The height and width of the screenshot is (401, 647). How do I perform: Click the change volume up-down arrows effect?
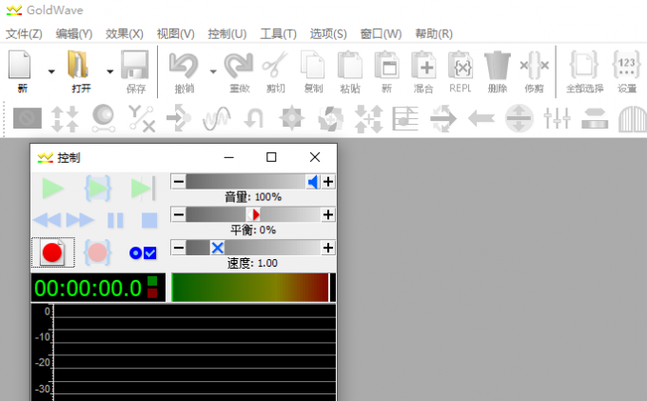pos(65,118)
